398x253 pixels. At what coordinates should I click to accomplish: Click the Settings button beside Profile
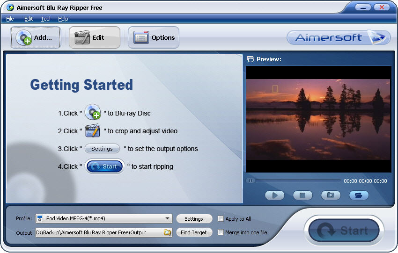tap(194, 219)
